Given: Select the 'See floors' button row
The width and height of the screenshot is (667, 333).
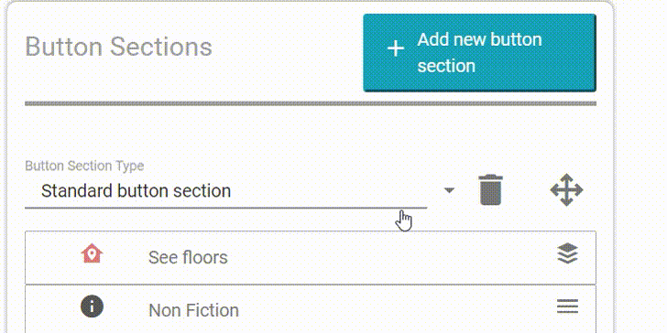Looking at the screenshot, I should (311, 257).
